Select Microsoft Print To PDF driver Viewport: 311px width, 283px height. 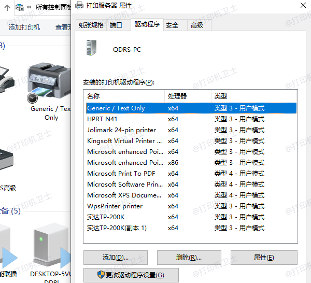pos(124,174)
